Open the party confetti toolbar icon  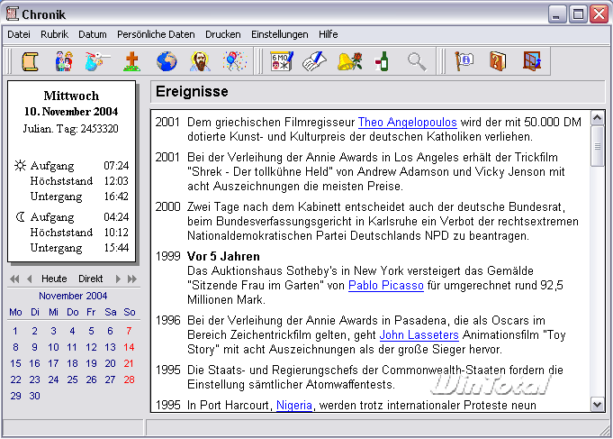pyautogui.click(x=233, y=61)
